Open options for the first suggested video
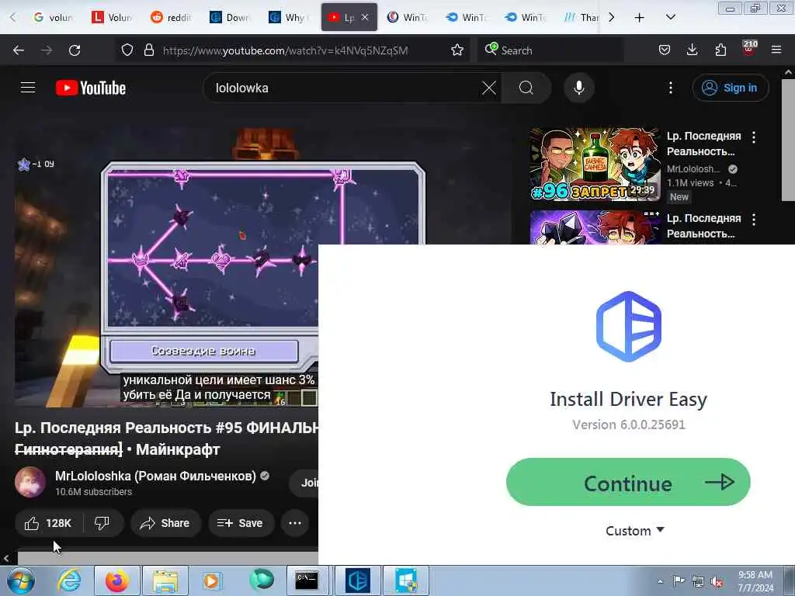 tap(754, 137)
